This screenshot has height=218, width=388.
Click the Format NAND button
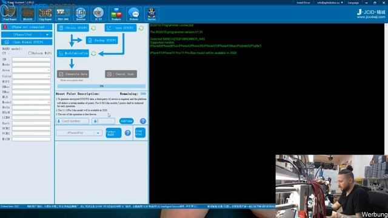pos(113,133)
